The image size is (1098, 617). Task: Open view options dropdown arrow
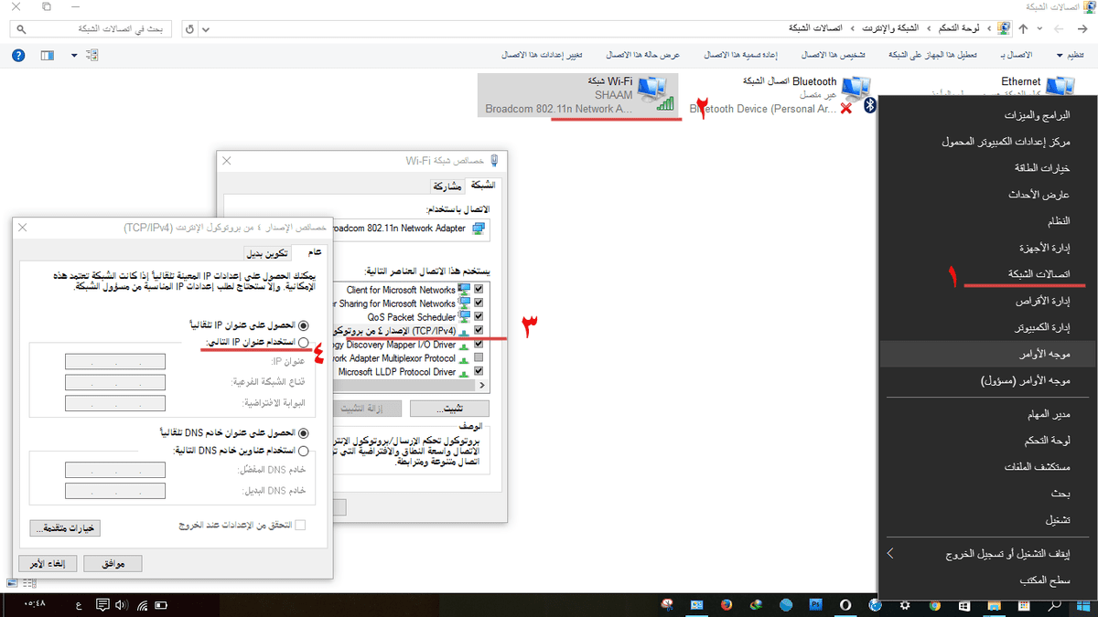[75, 55]
